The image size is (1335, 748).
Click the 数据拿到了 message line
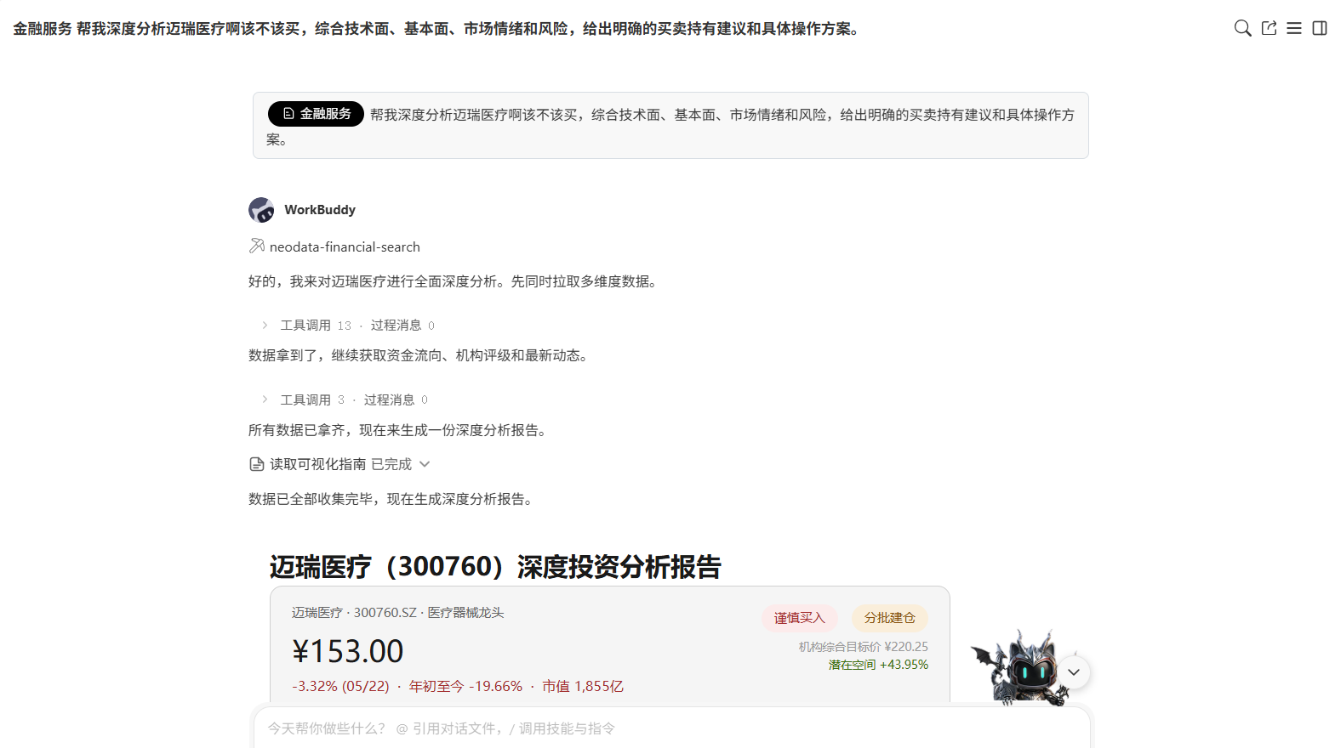[420, 355]
